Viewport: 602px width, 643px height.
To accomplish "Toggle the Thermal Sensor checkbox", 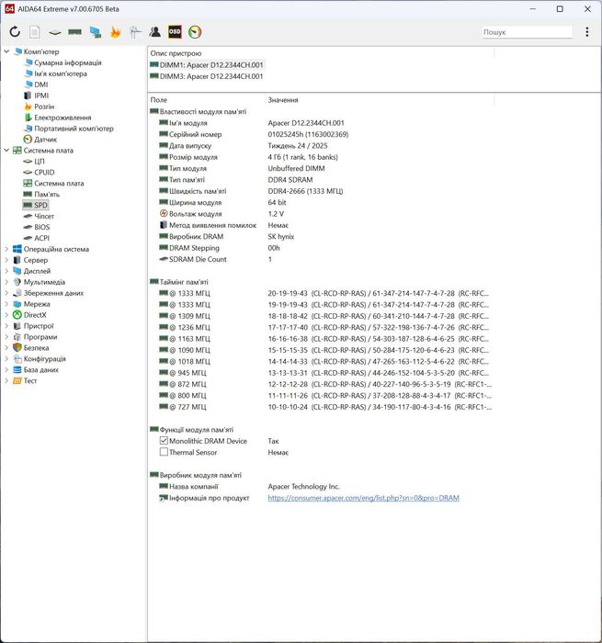I will click(x=164, y=452).
